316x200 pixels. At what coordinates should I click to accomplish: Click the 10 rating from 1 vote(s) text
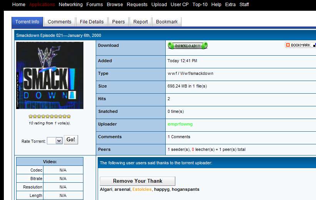pos(50,123)
